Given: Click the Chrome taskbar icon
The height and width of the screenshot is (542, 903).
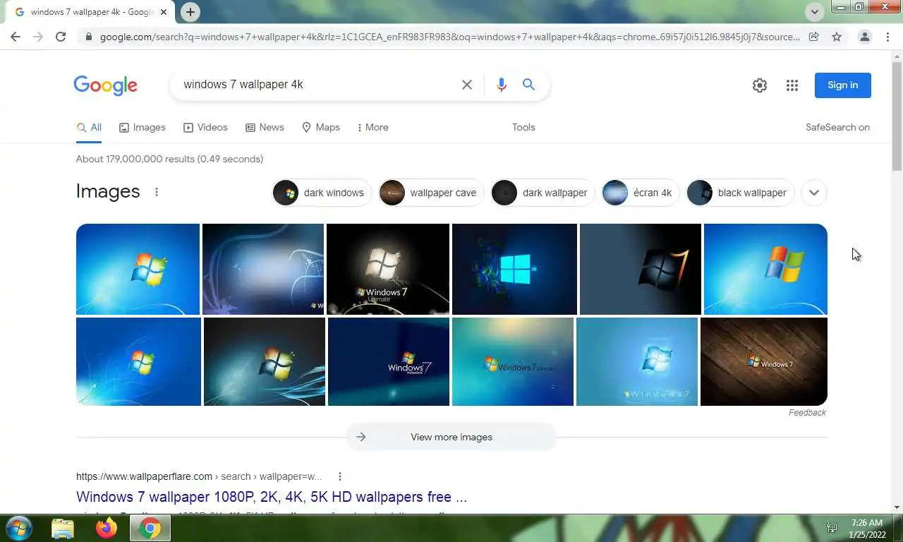Looking at the screenshot, I should coord(150,528).
